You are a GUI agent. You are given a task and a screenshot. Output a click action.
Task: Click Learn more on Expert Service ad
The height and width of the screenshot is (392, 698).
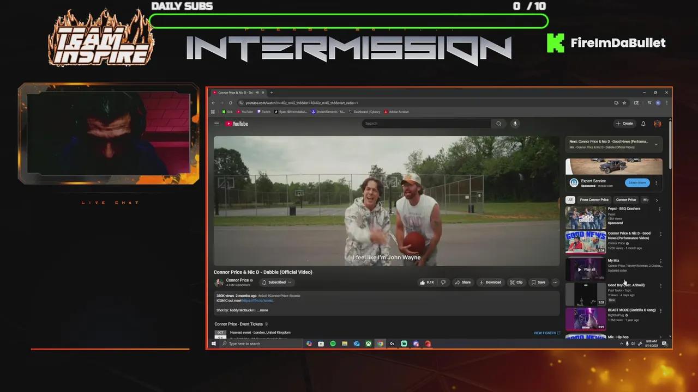tap(637, 182)
